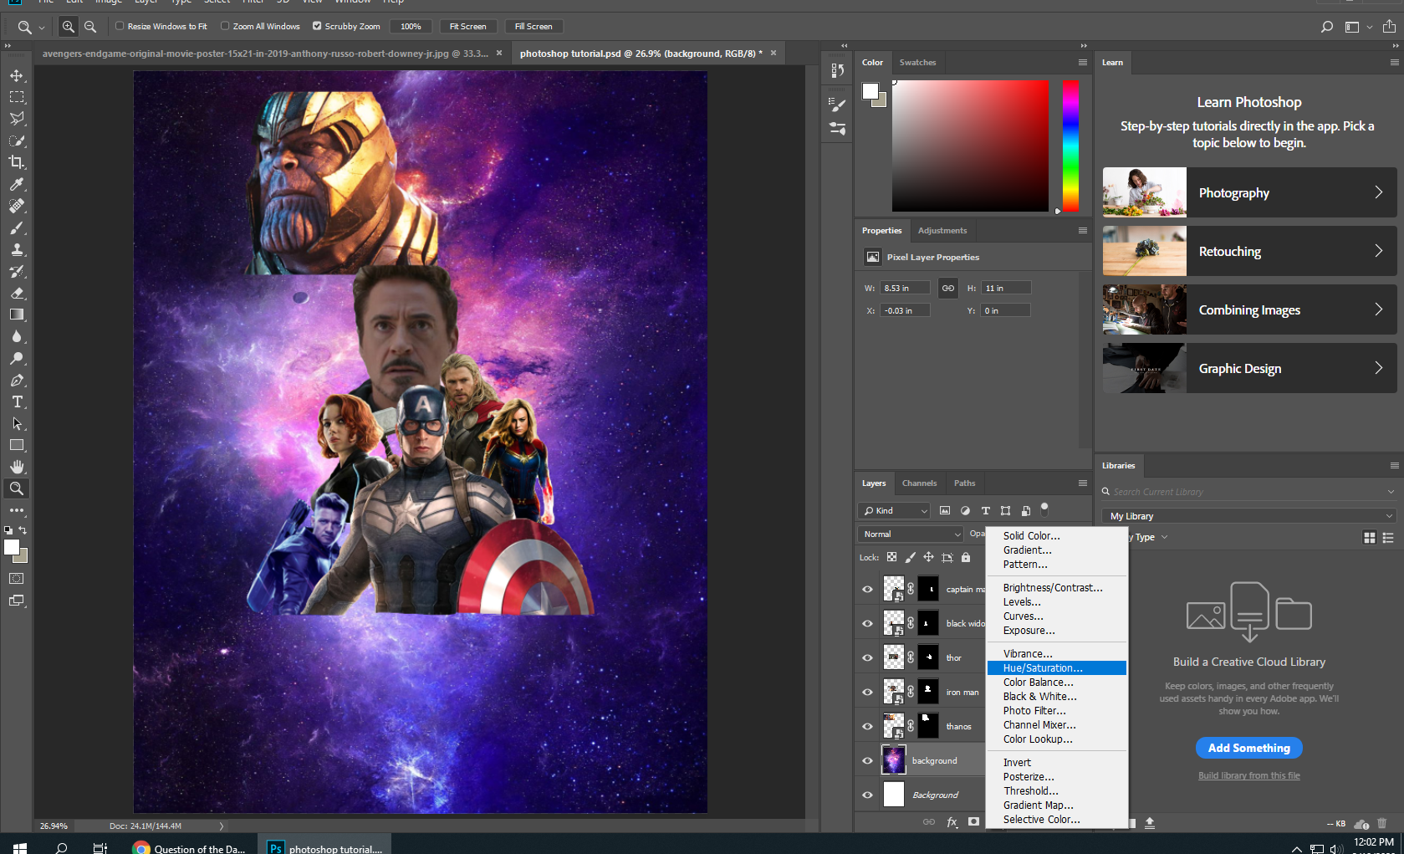Select the Type tool
This screenshot has width=1404, height=854.
(17, 401)
